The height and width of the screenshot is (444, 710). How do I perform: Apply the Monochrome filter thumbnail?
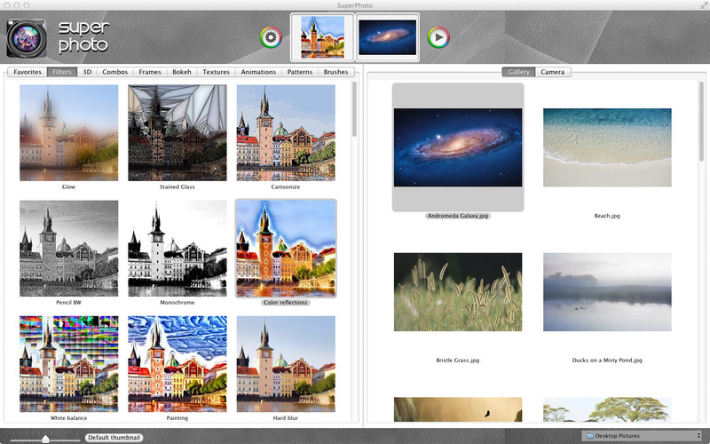(177, 249)
